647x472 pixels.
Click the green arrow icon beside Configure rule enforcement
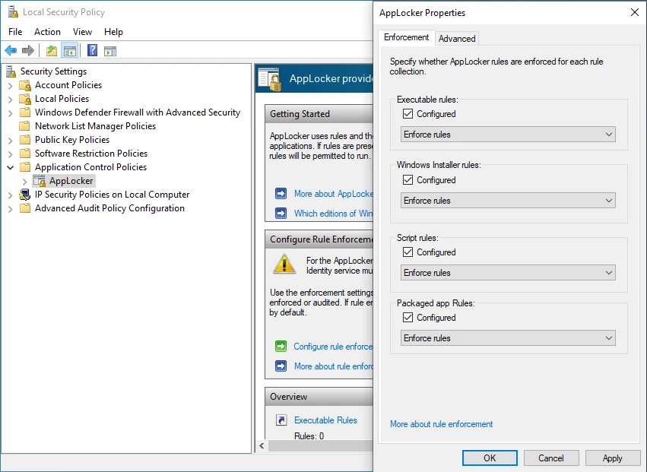click(x=281, y=346)
